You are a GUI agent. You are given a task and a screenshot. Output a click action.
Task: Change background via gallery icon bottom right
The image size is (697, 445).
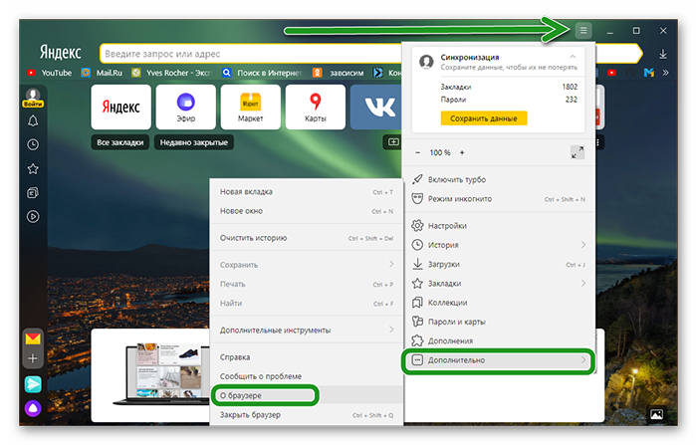click(656, 414)
